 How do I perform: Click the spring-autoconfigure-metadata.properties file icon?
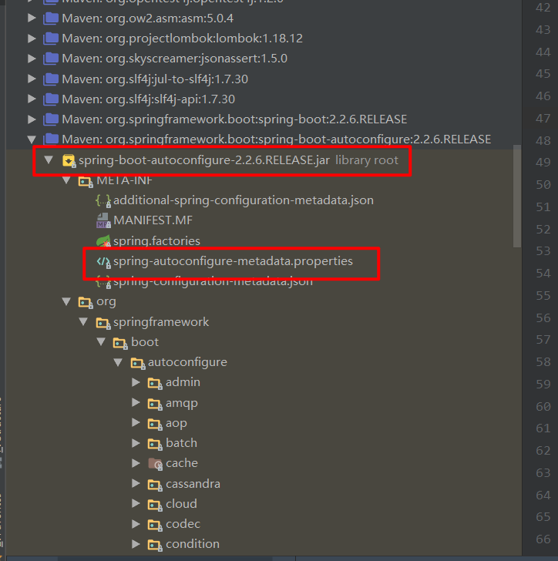103,261
